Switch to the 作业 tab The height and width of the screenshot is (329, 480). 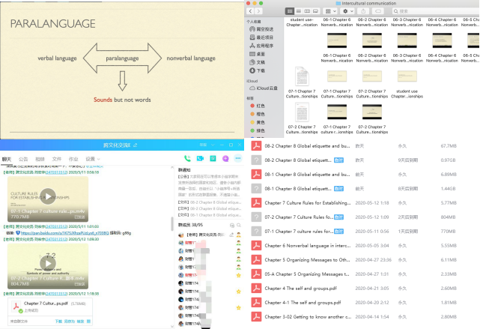73,159
